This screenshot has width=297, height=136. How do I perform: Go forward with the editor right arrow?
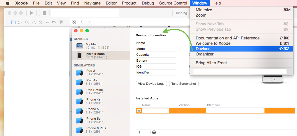[89, 22]
